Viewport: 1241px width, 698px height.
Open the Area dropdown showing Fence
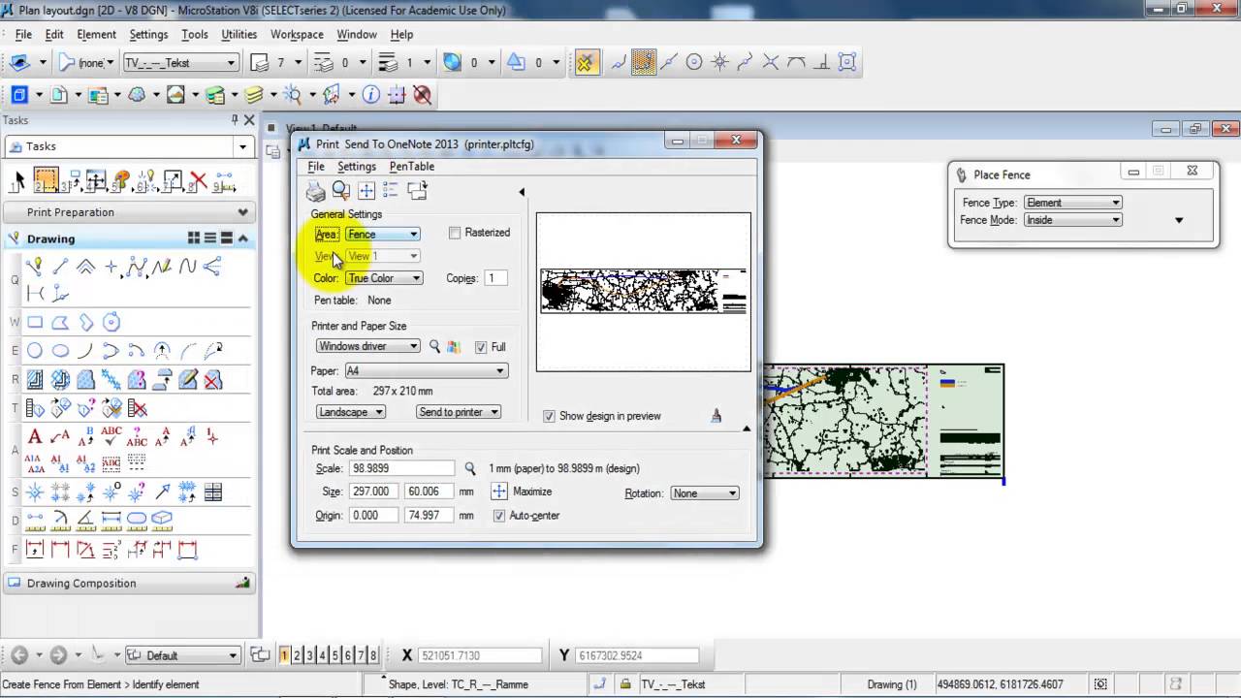tap(383, 234)
